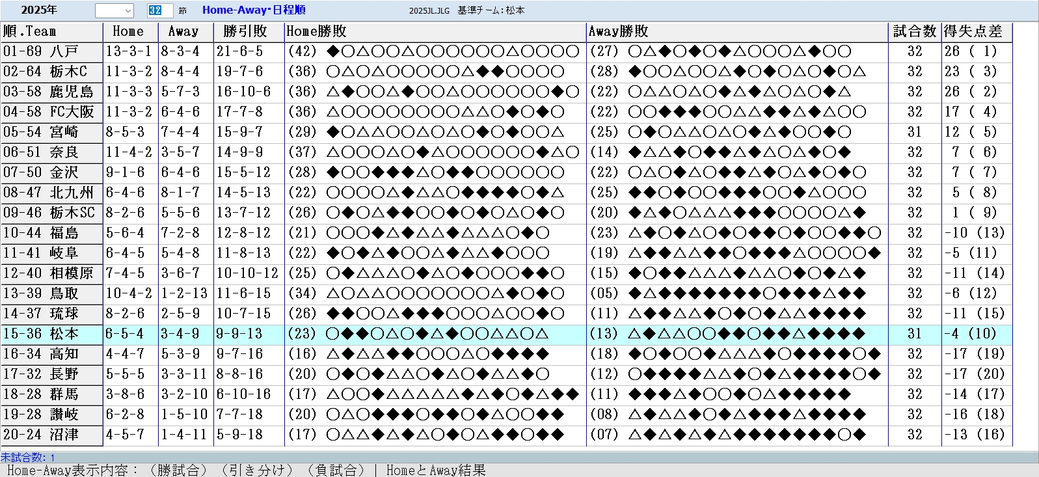Click 基準チーム:松本 label in header
This screenshot has height=477, width=1039.
tap(491, 10)
